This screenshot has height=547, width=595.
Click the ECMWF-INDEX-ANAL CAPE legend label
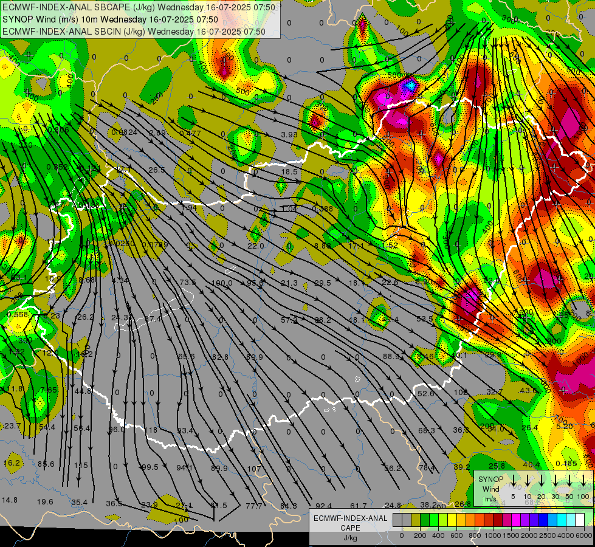[x=350, y=523]
